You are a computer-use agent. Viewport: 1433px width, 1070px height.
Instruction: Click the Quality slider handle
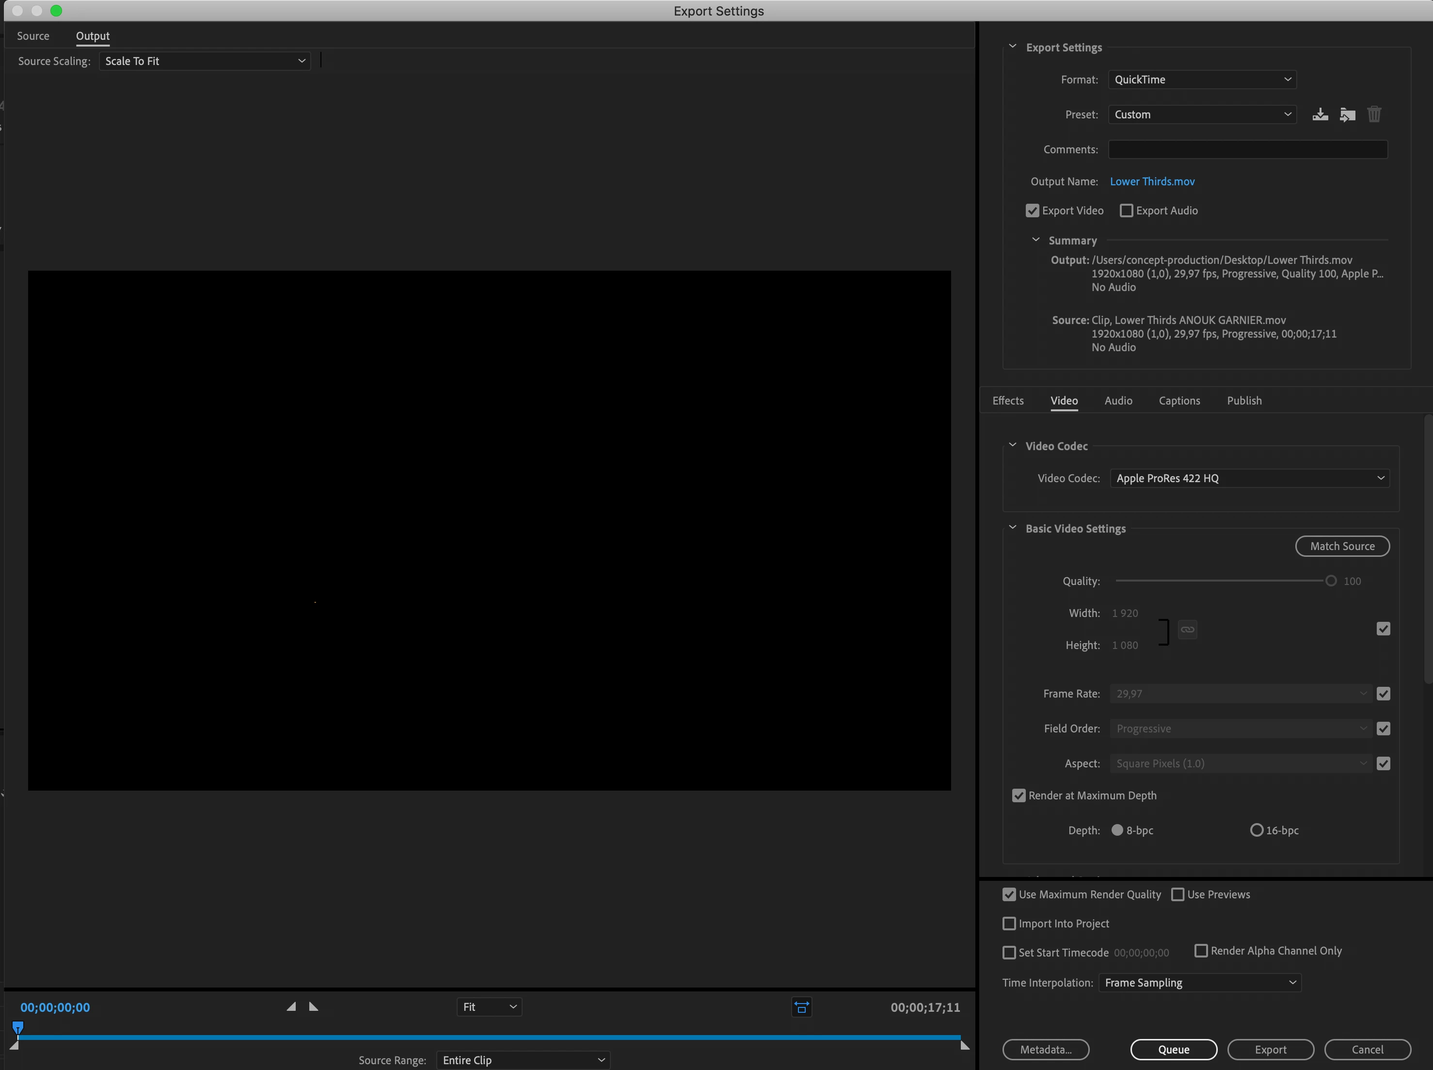[x=1331, y=581]
